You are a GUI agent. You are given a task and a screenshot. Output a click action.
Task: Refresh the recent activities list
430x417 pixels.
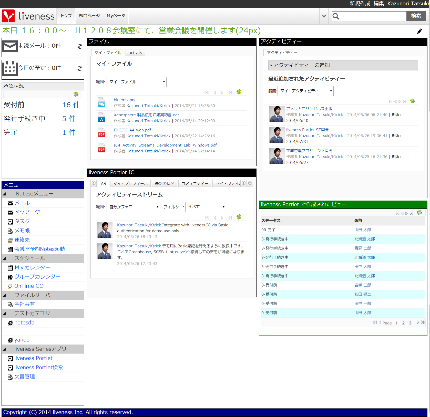pyautogui.click(x=412, y=101)
